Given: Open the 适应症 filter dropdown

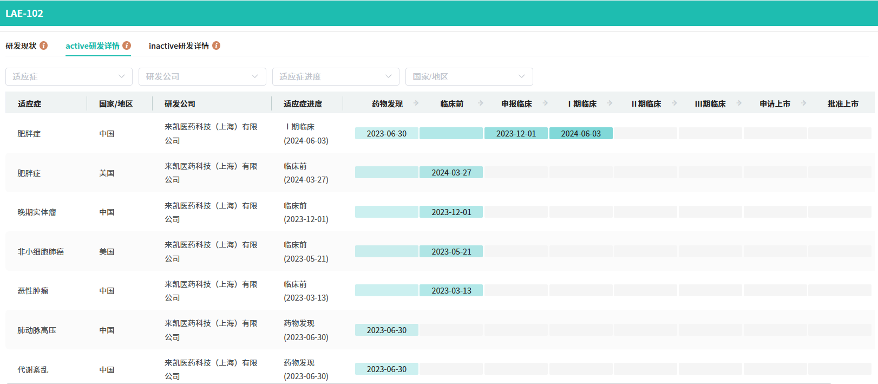Looking at the screenshot, I should [69, 76].
